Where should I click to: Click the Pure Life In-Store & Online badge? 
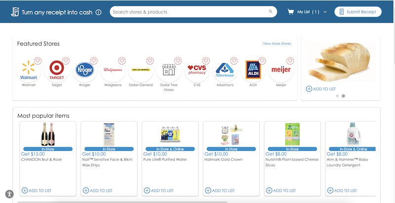pyautogui.click(x=170, y=149)
